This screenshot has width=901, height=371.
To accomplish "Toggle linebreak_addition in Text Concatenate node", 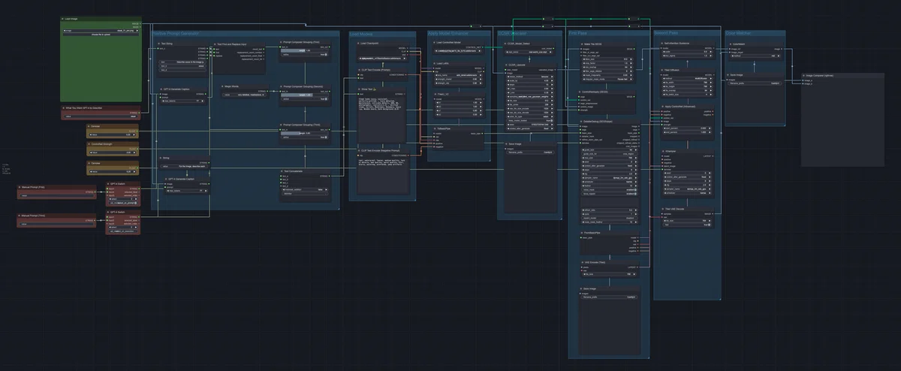I will (304, 189).
